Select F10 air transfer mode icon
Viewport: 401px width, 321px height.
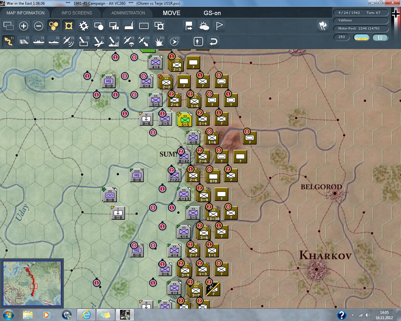(144, 41)
